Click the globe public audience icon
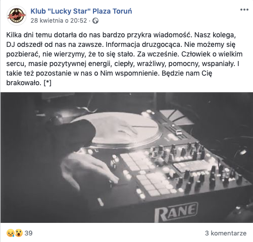This screenshot has height=242, width=253. pyautogui.click(x=95, y=21)
